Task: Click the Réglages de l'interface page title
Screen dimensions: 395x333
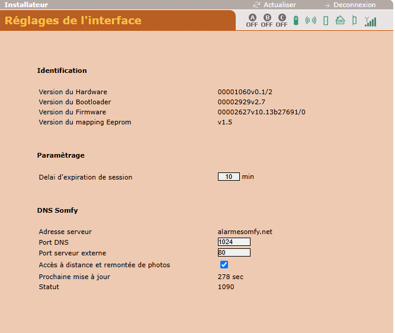Action: [73, 21]
